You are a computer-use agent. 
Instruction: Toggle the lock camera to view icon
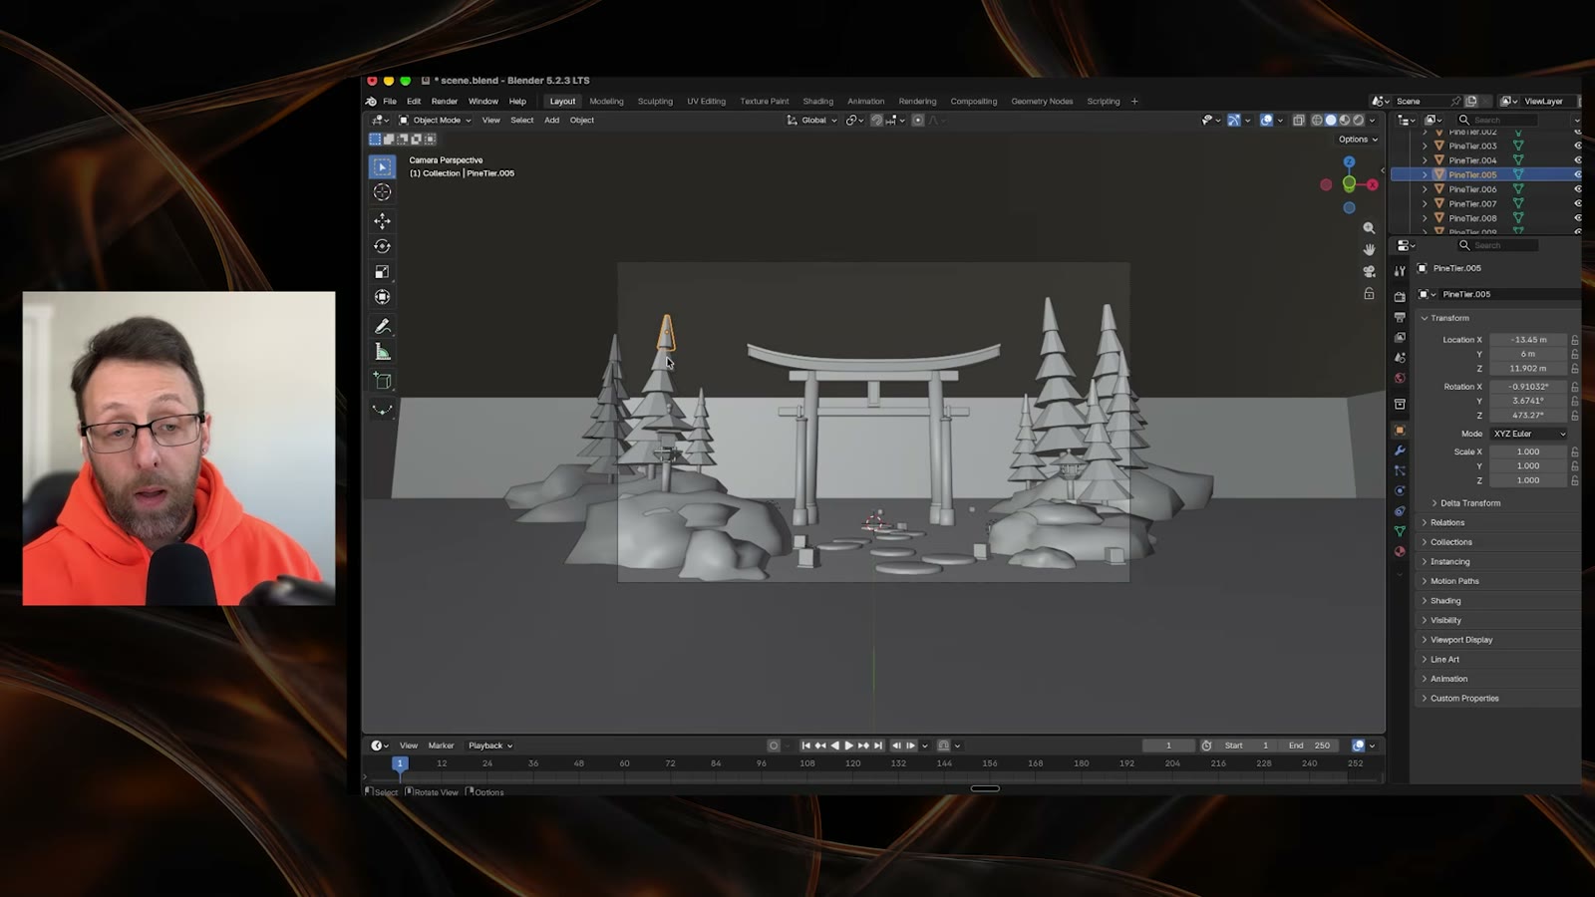(x=1369, y=294)
